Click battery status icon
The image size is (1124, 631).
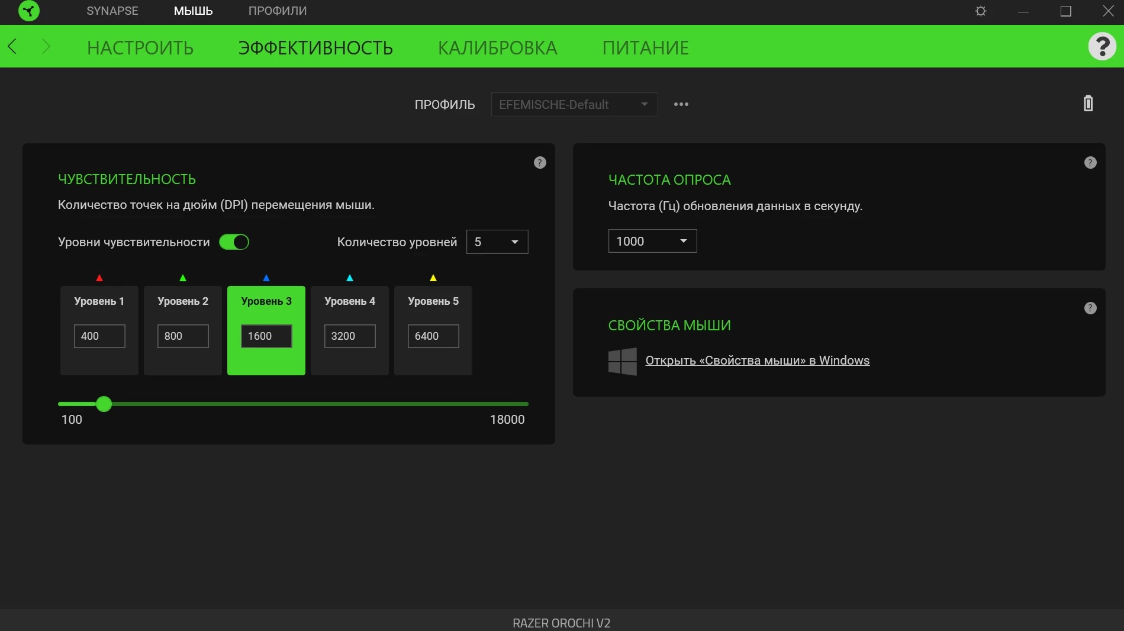pyautogui.click(x=1088, y=104)
